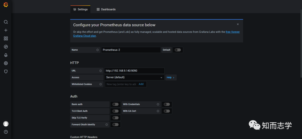Click the user avatar in sidebar
The width and height of the screenshot is (302, 139).
pyautogui.click(x=6, y=124)
